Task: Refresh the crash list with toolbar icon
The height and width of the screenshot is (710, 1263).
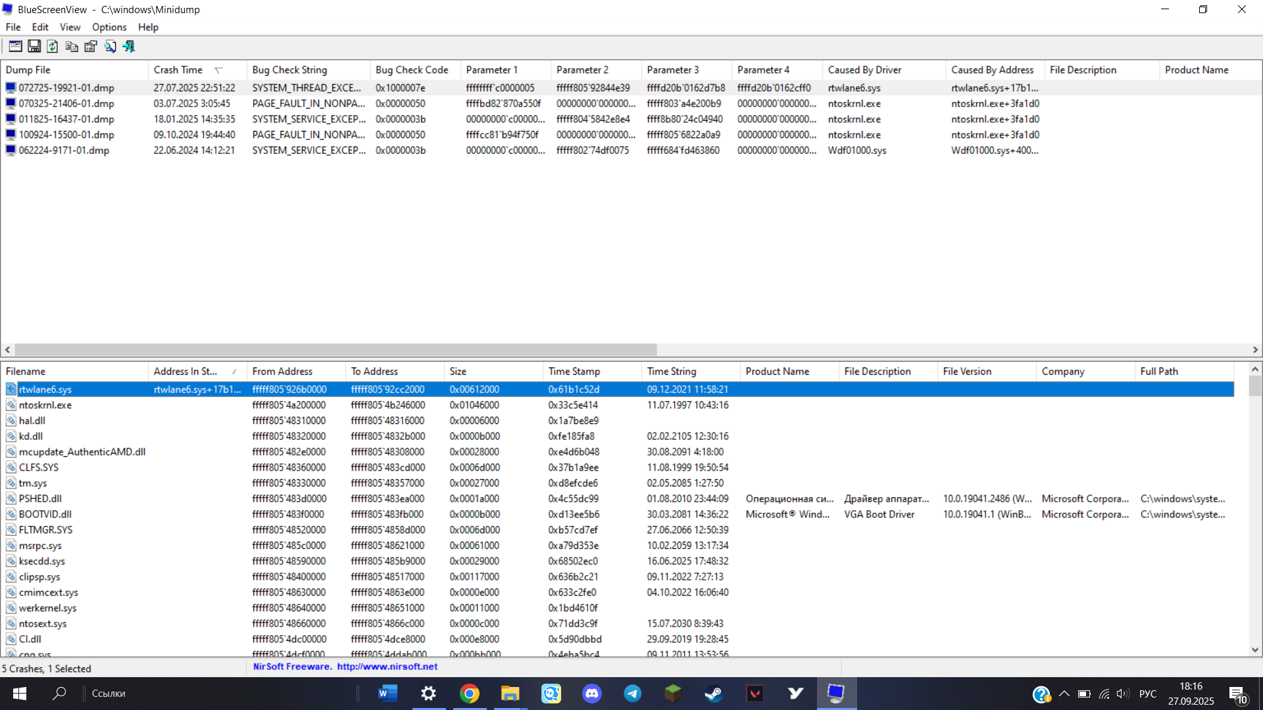Action: [53, 47]
